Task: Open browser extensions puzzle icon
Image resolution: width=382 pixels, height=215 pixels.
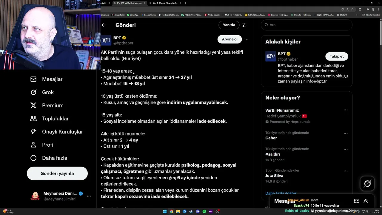Action: [360, 9]
